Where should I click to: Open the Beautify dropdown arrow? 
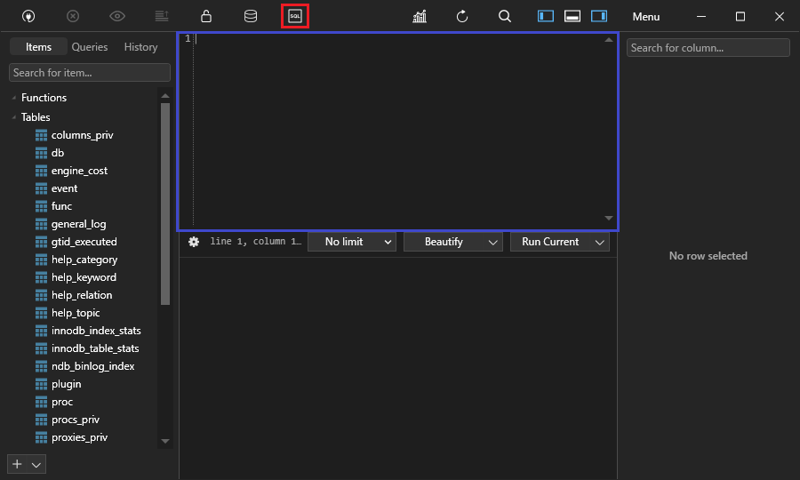[492, 243]
